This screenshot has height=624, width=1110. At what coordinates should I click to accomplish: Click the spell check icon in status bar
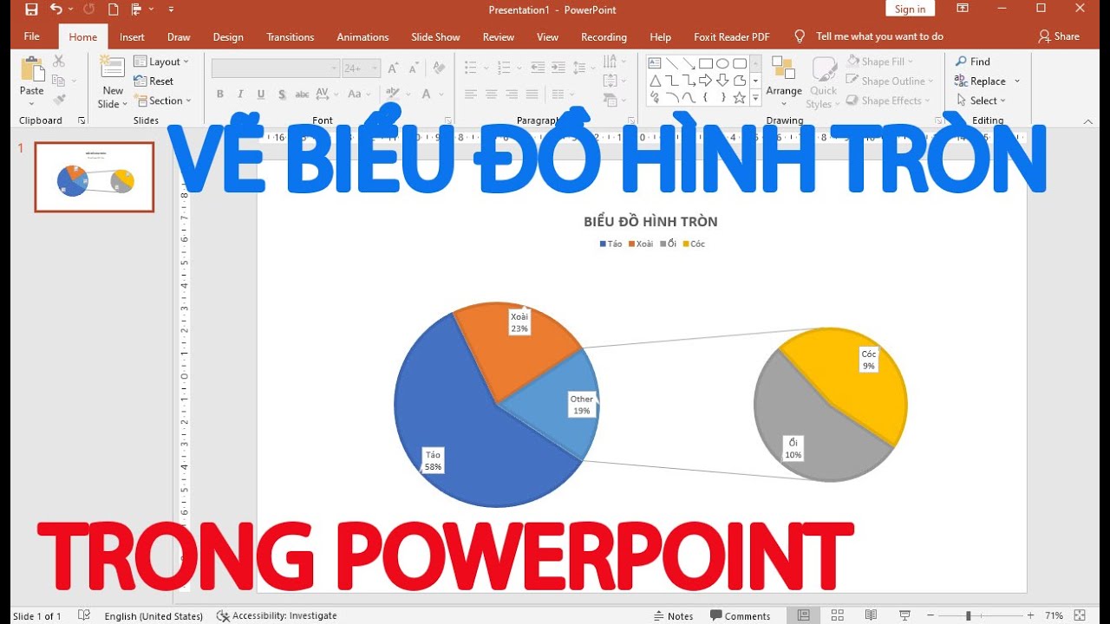(x=84, y=615)
